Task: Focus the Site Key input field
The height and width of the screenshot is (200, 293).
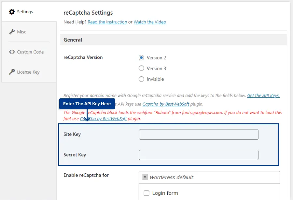Action: click(x=199, y=134)
